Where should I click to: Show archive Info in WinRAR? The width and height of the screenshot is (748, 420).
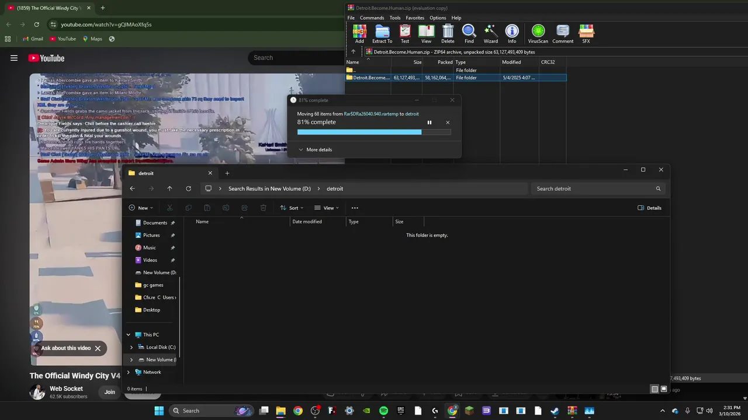[512, 34]
